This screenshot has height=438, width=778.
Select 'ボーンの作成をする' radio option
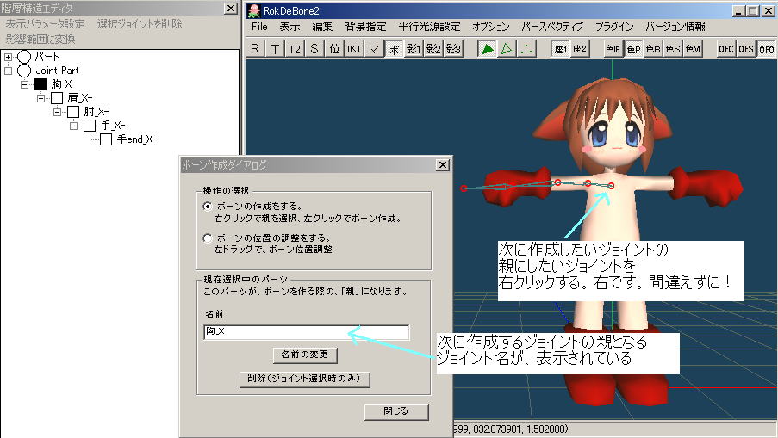[207, 207]
